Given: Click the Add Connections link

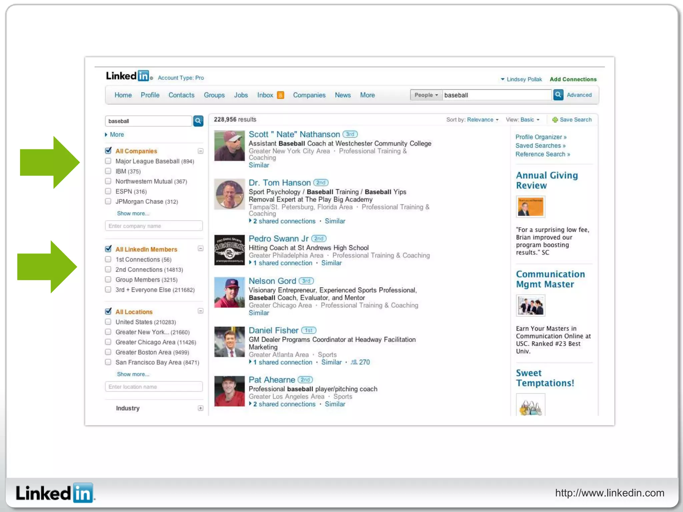Looking at the screenshot, I should pos(573,79).
